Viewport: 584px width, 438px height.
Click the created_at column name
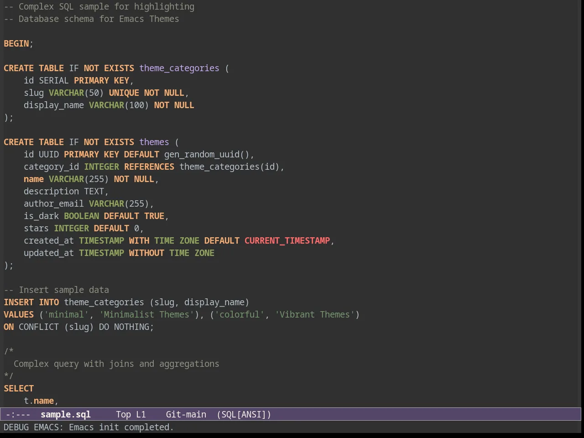[49, 240]
